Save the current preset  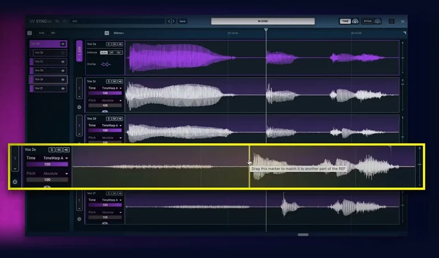(183, 21)
